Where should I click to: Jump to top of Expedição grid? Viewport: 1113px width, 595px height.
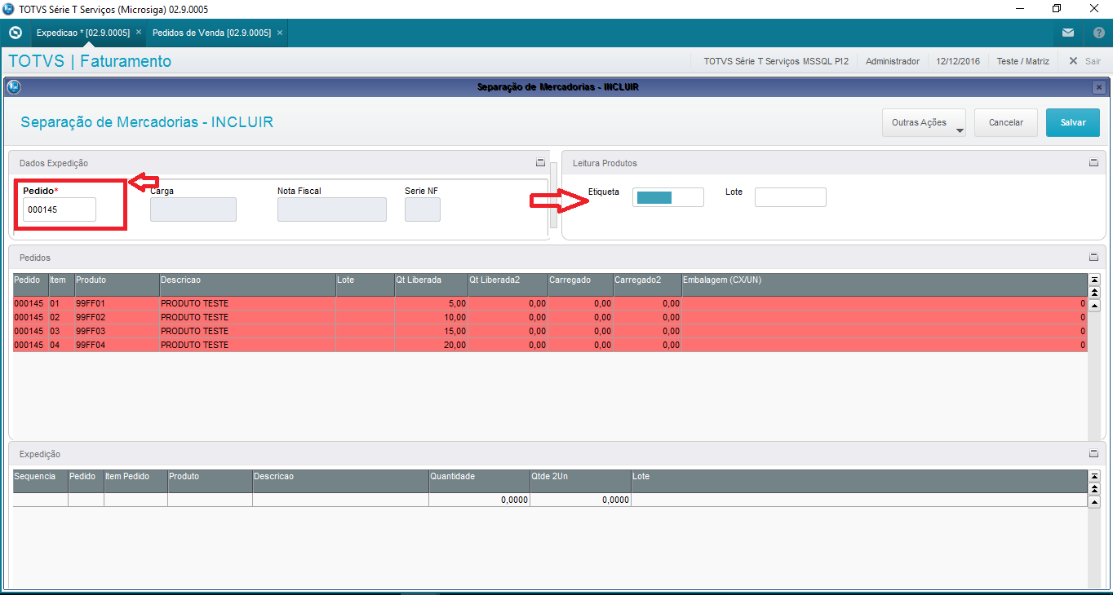coord(1094,476)
